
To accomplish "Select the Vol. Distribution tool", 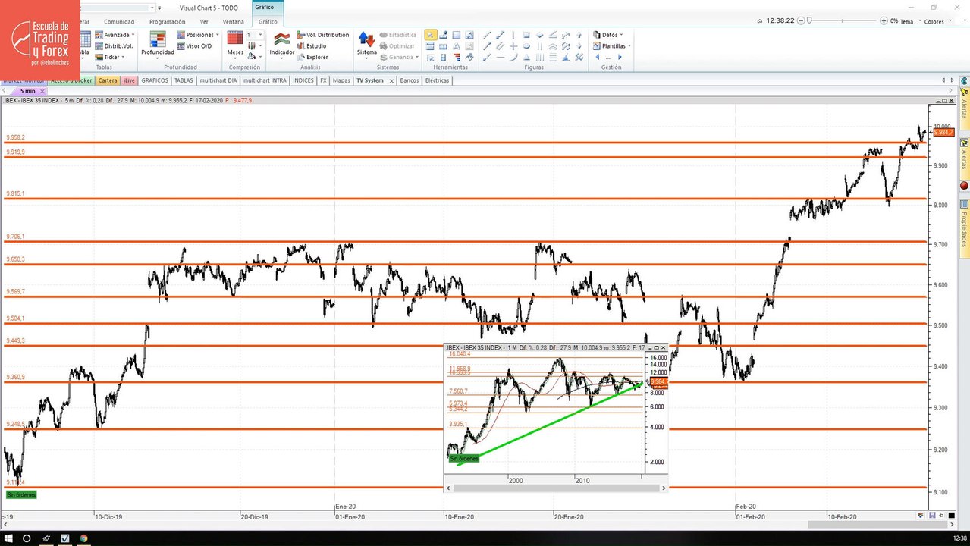I will [x=322, y=35].
